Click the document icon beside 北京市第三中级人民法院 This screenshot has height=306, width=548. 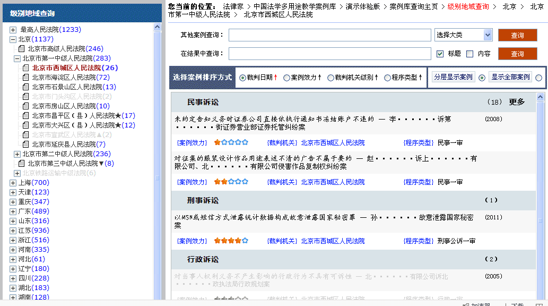[x=21, y=164]
